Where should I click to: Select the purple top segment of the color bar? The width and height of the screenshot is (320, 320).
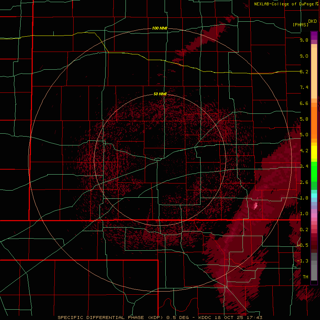[x=314, y=36]
